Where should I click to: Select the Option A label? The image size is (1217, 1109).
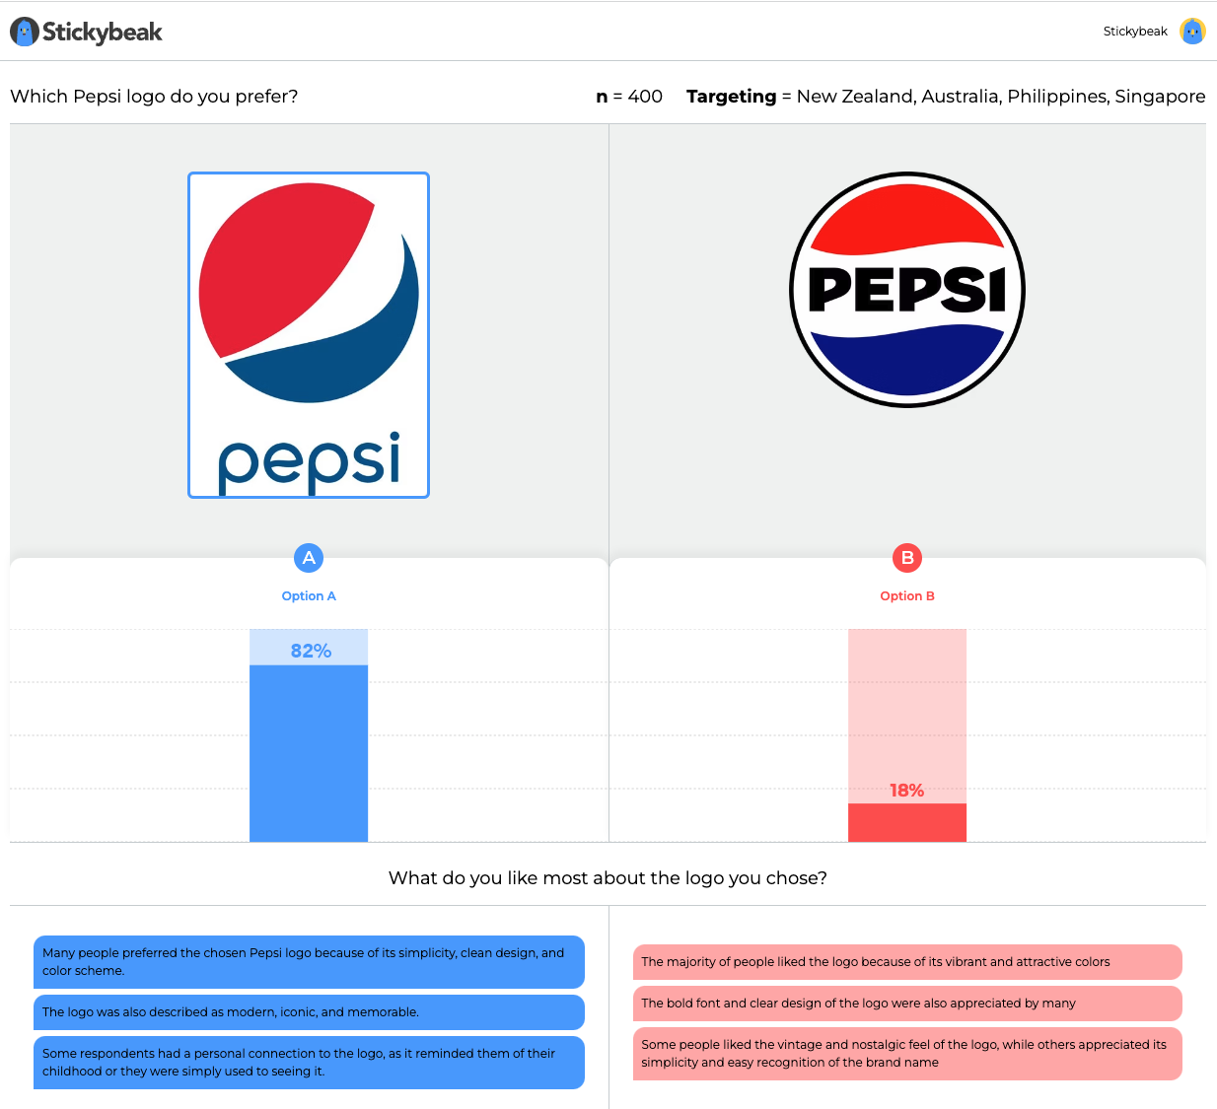pos(309,595)
